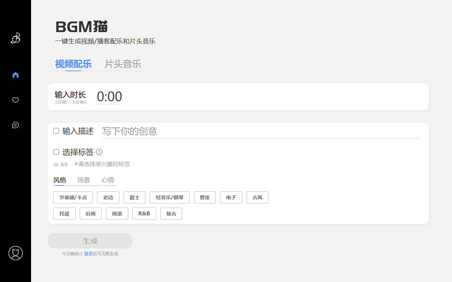The width and height of the screenshot is (452, 282).
Task: Open the cat avatar profile icon
Action: tap(16, 253)
